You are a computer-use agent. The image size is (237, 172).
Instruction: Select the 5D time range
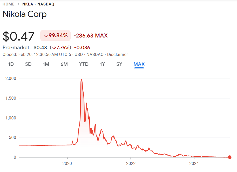coord(28,64)
